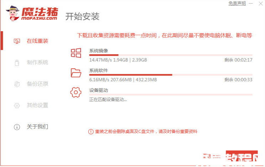Switch to 其他设置 in the sidebar
The height and width of the screenshot is (167, 265).
pos(37,105)
